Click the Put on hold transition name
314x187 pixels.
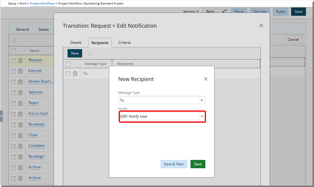[x=38, y=113]
